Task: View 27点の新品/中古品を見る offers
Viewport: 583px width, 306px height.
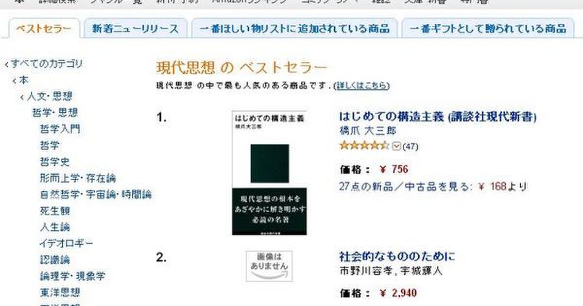Action: (405, 187)
